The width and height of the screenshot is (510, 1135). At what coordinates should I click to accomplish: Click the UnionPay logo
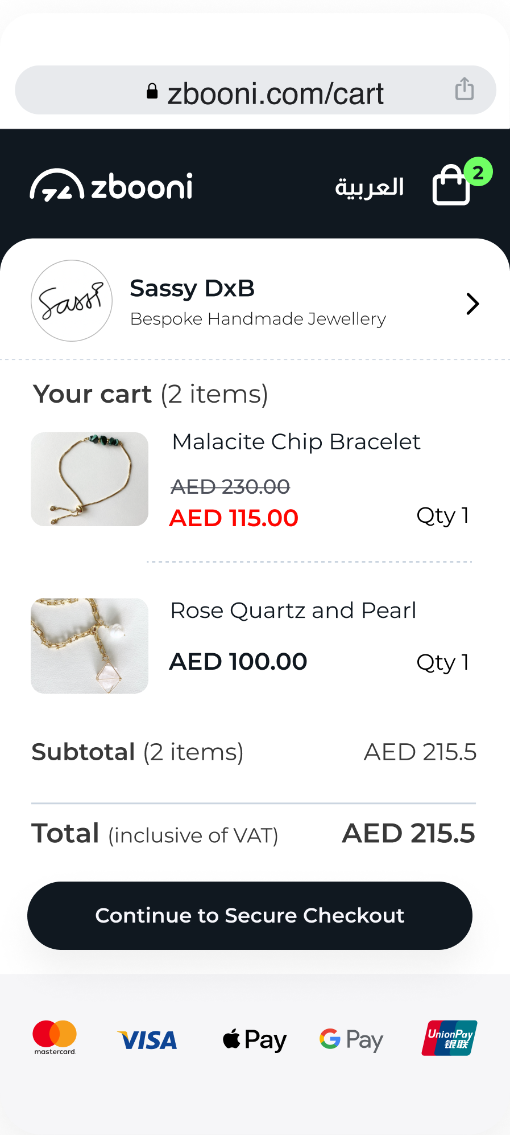[449, 1038]
